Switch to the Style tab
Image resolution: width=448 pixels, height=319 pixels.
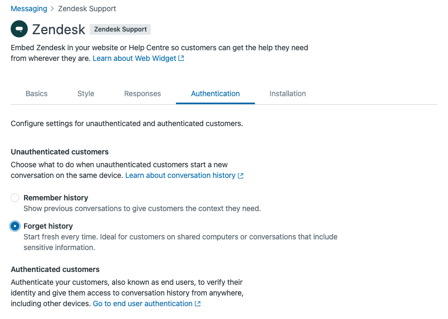85,94
